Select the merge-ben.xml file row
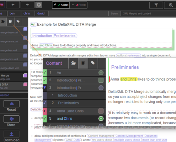The image size is (176, 142). click(14, 49)
